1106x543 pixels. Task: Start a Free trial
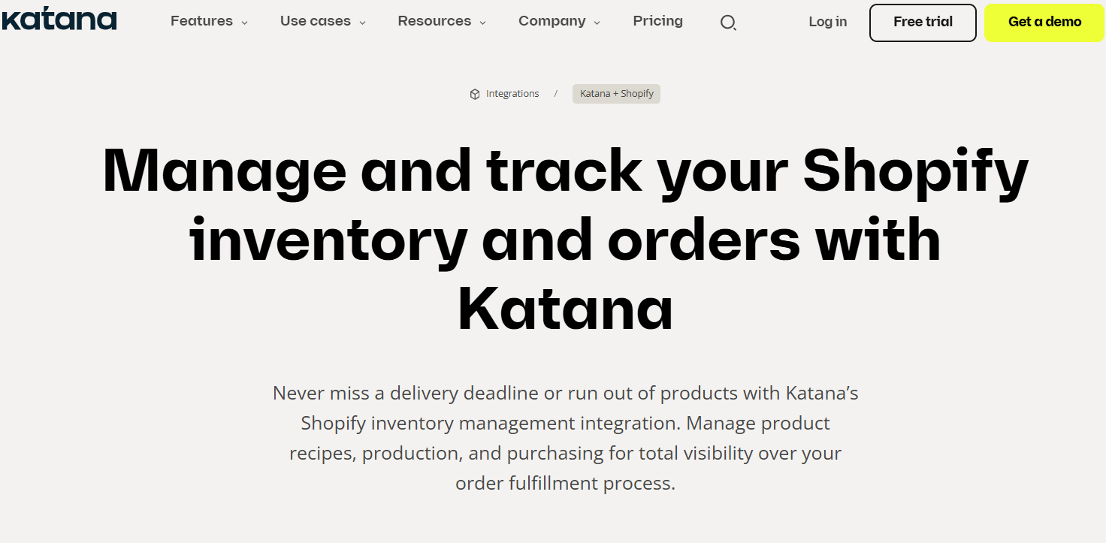pos(922,23)
